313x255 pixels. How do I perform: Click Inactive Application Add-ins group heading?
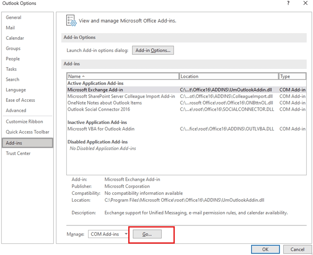click(97, 122)
